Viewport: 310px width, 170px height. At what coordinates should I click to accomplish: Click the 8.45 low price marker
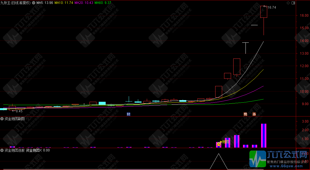[19, 111]
